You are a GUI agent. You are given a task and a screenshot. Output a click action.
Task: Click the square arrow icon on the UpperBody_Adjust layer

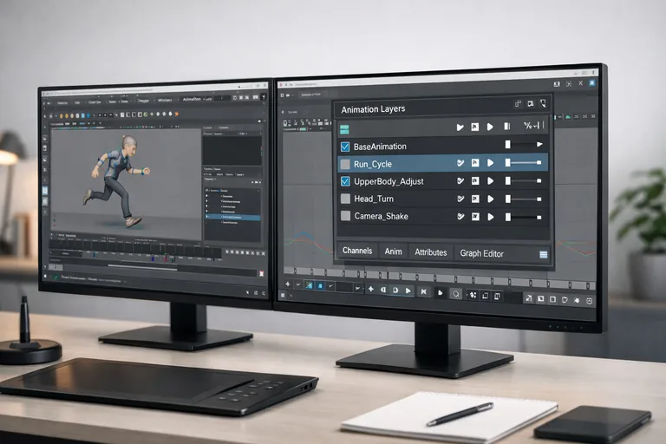click(x=474, y=180)
